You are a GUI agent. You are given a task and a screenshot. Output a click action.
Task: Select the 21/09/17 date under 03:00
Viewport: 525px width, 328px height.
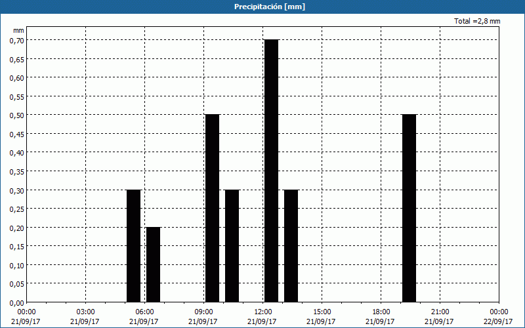click(85, 321)
